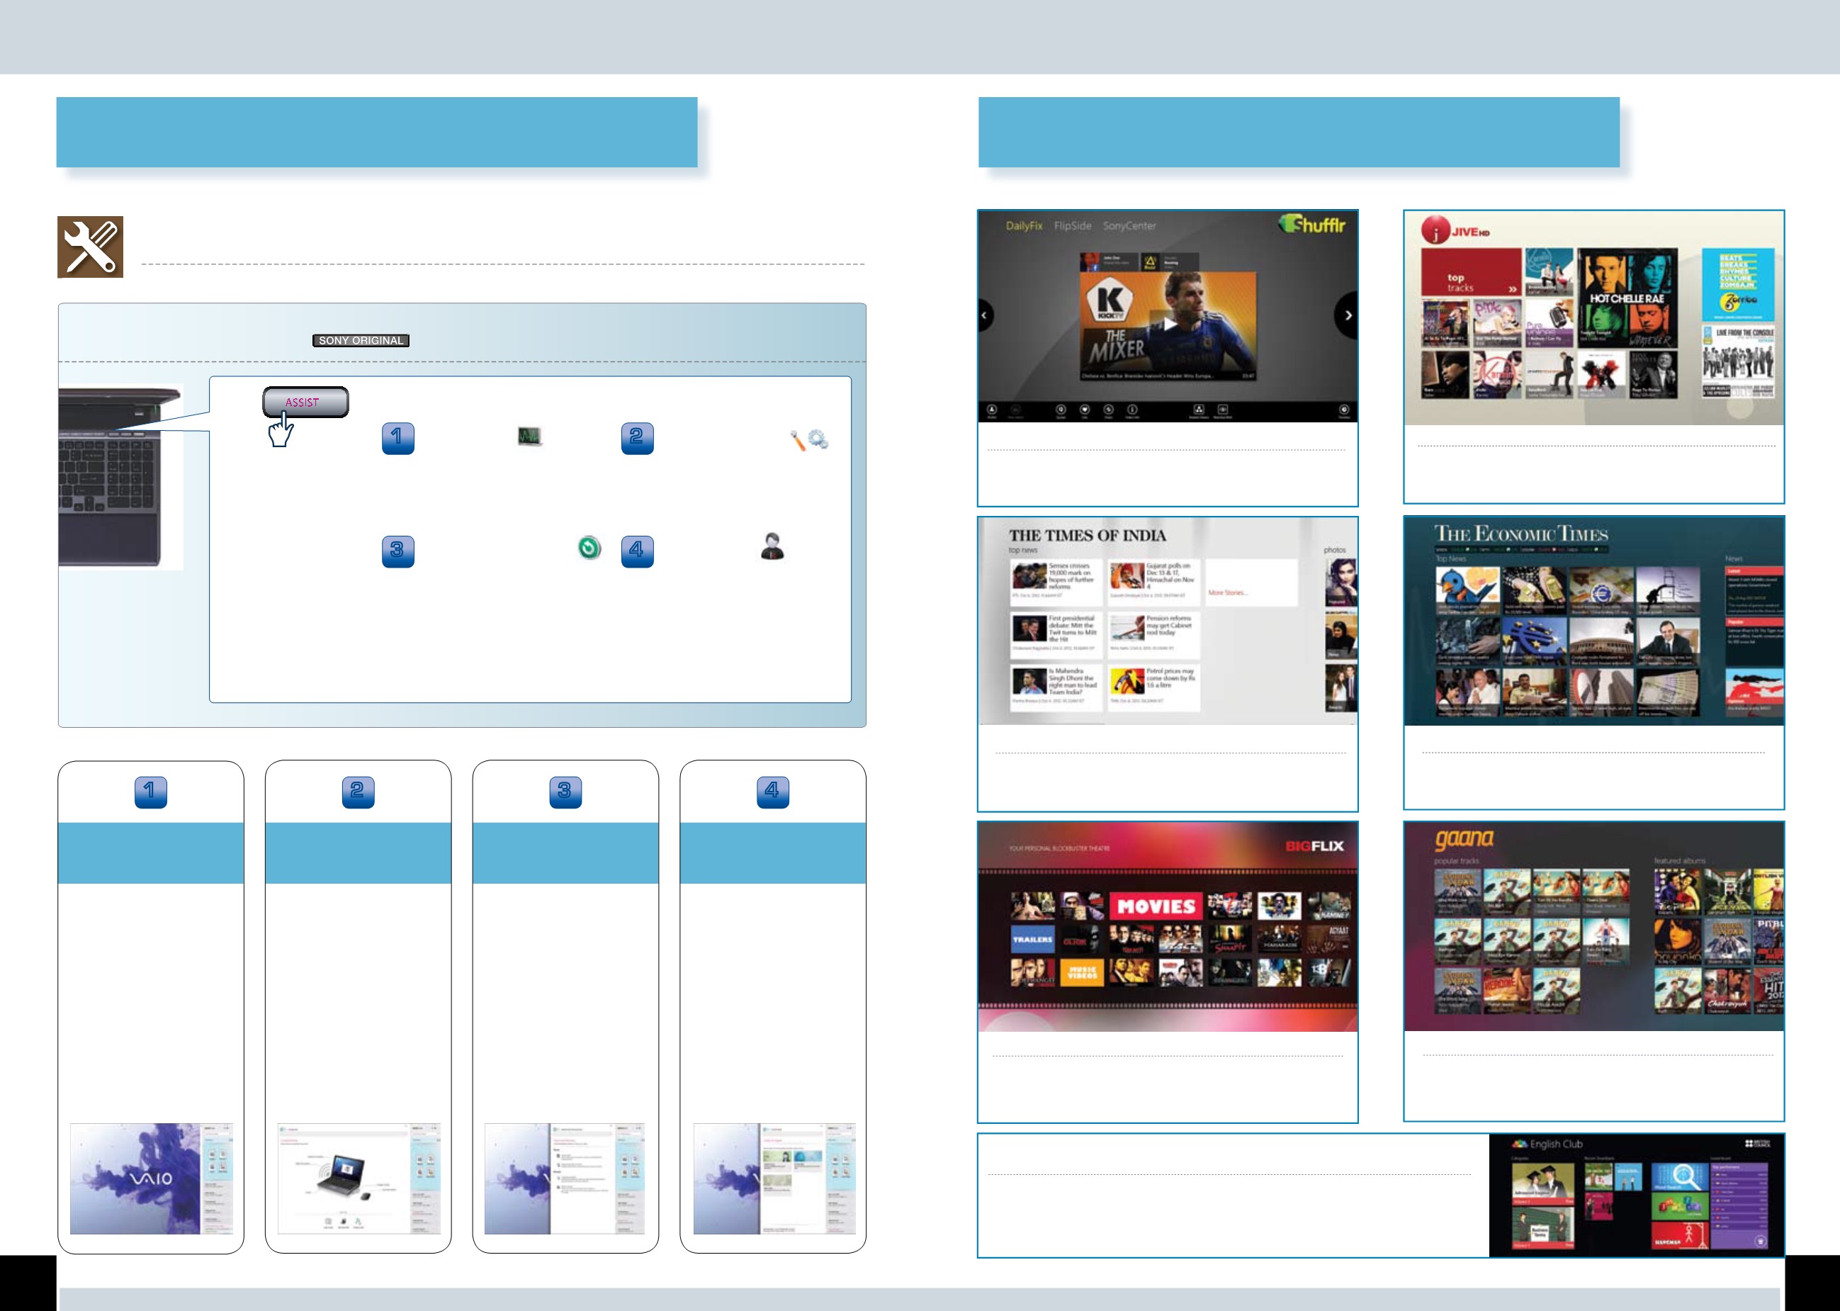Open the blue Zomba beats breaks rhymes tile
Image resolution: width=1840 pixels, height=1311 pixels.
click(x=1737, y=286)
